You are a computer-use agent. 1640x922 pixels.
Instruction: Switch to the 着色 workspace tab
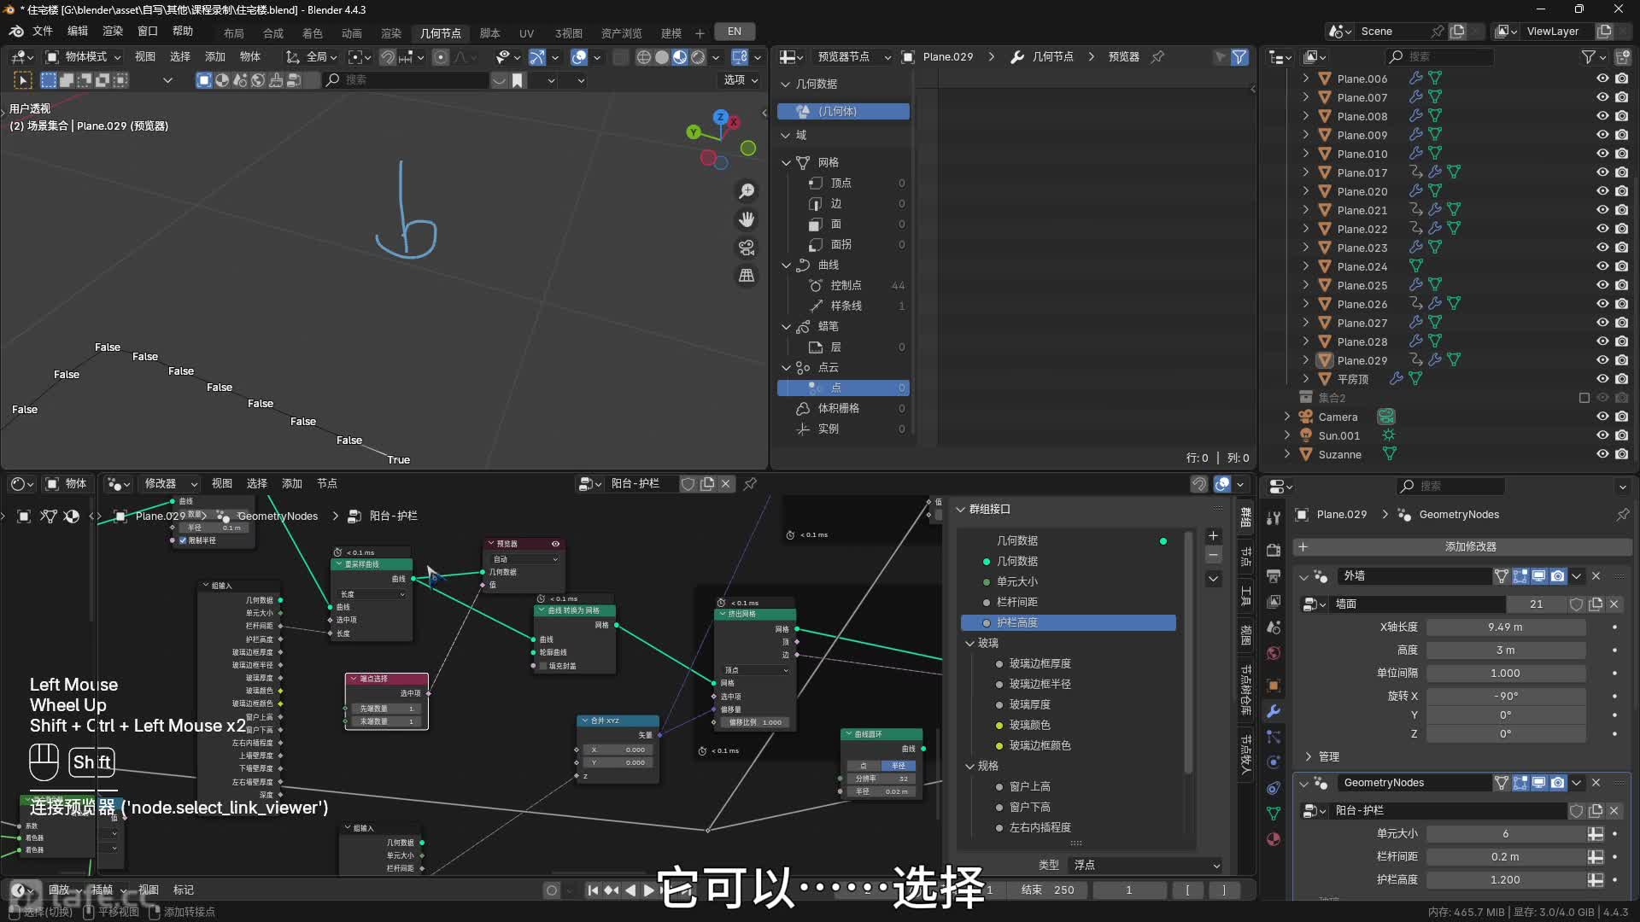coord(313,33)
